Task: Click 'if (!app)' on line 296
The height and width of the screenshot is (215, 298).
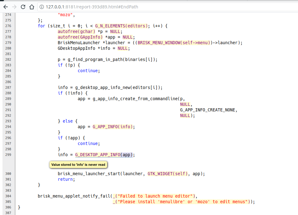Action: [69, 138]
